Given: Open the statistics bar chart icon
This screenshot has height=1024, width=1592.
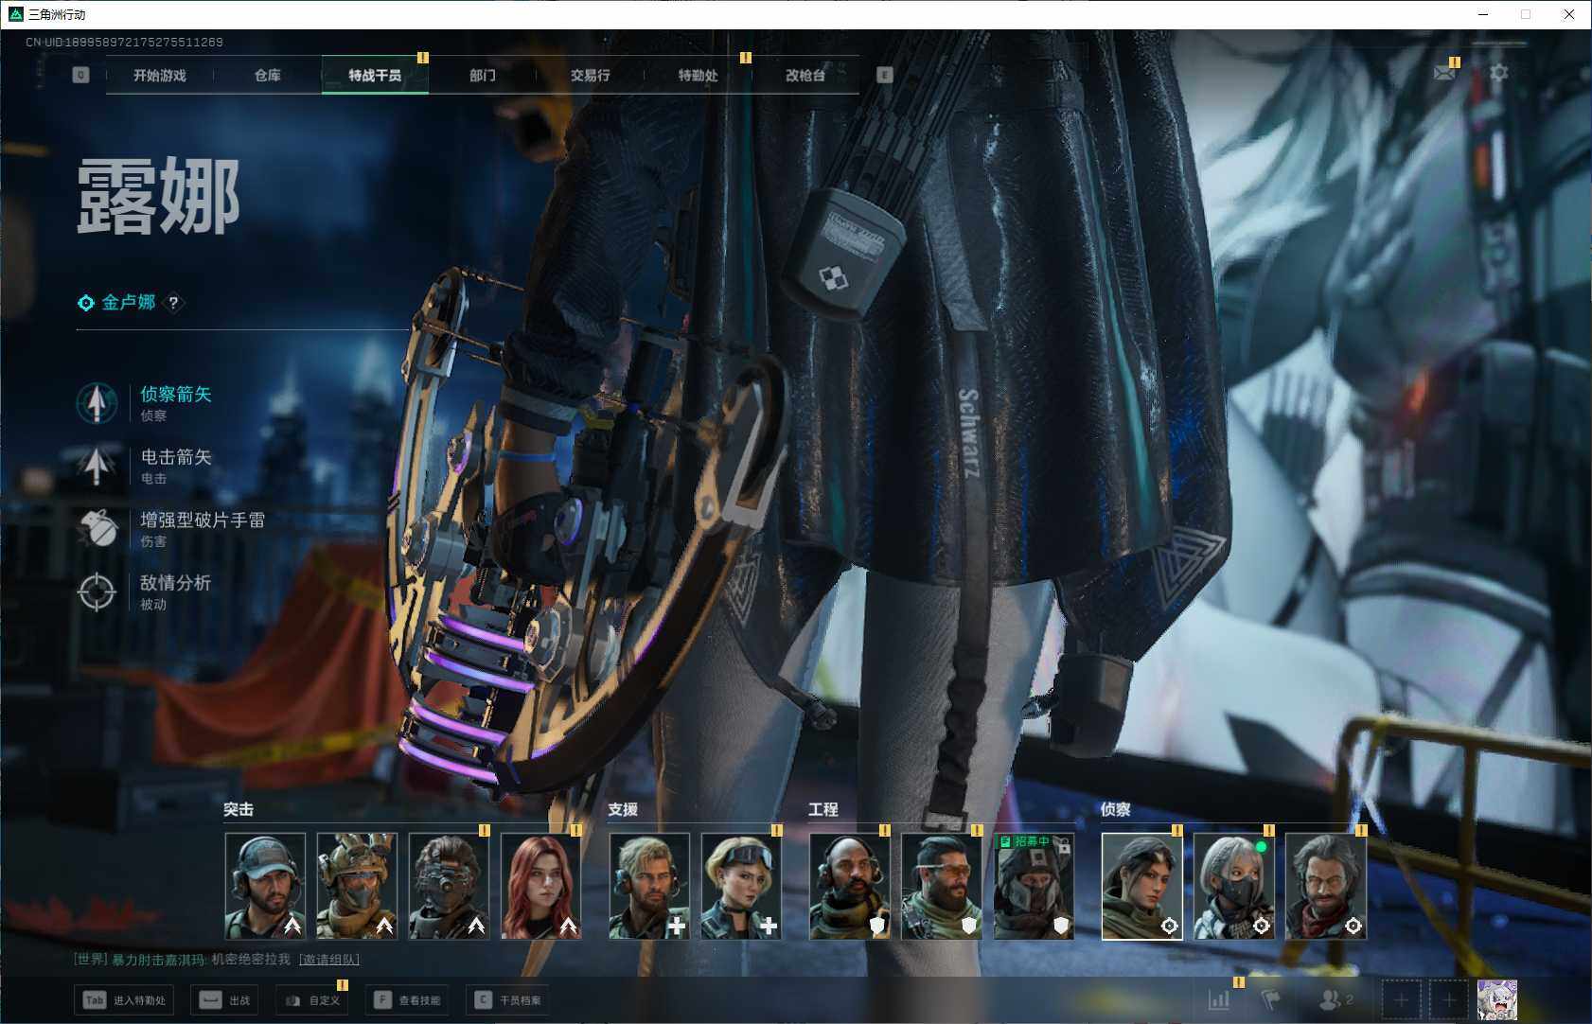Looking at the screenshot, I should 1219,999.
